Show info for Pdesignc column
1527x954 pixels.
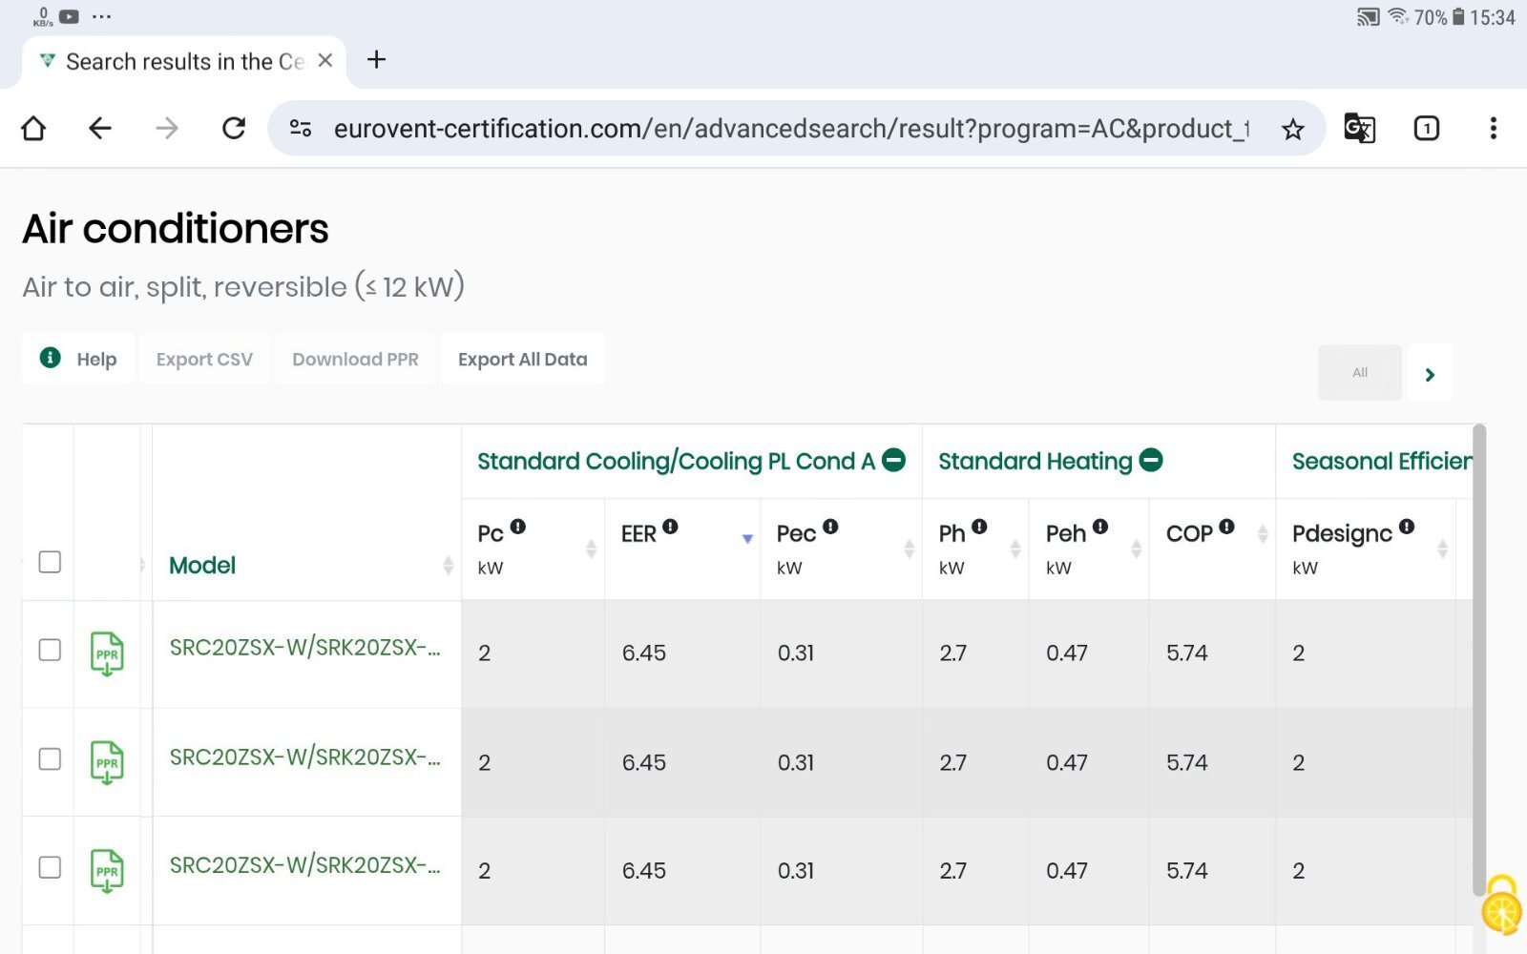tap(1407, 526)
